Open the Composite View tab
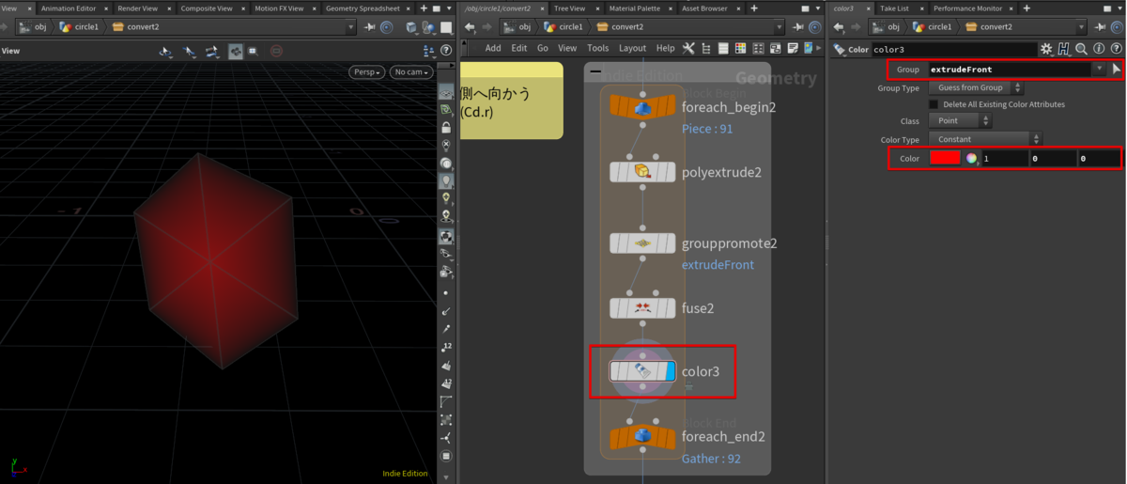The height and width of the screenshot is (484, 1127). coord(206,8)
